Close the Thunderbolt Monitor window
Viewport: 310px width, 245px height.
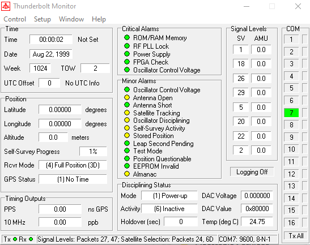(298, 6)
